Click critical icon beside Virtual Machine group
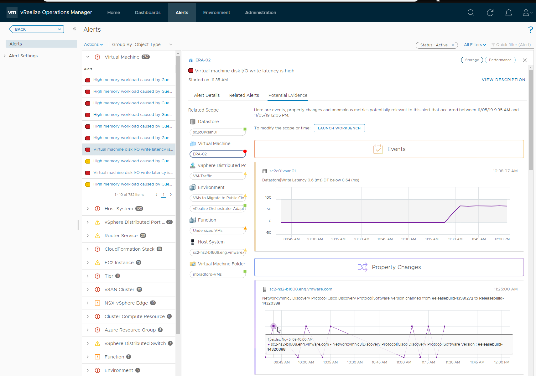This screenshot has width=536, height=376. [x=97, y=57]
